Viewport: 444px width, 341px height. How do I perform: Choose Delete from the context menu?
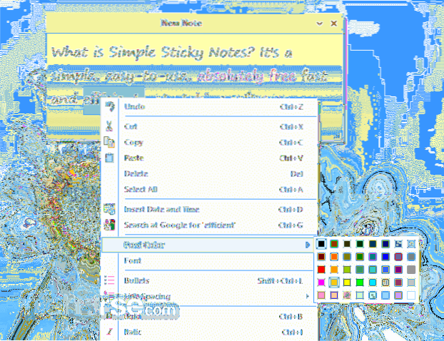point(134,173)
